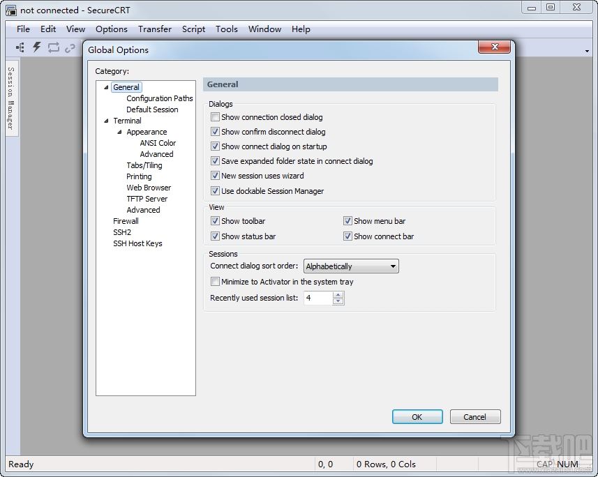Select Advanced under Appearance
598x477 pixels.
pos(156,154)
